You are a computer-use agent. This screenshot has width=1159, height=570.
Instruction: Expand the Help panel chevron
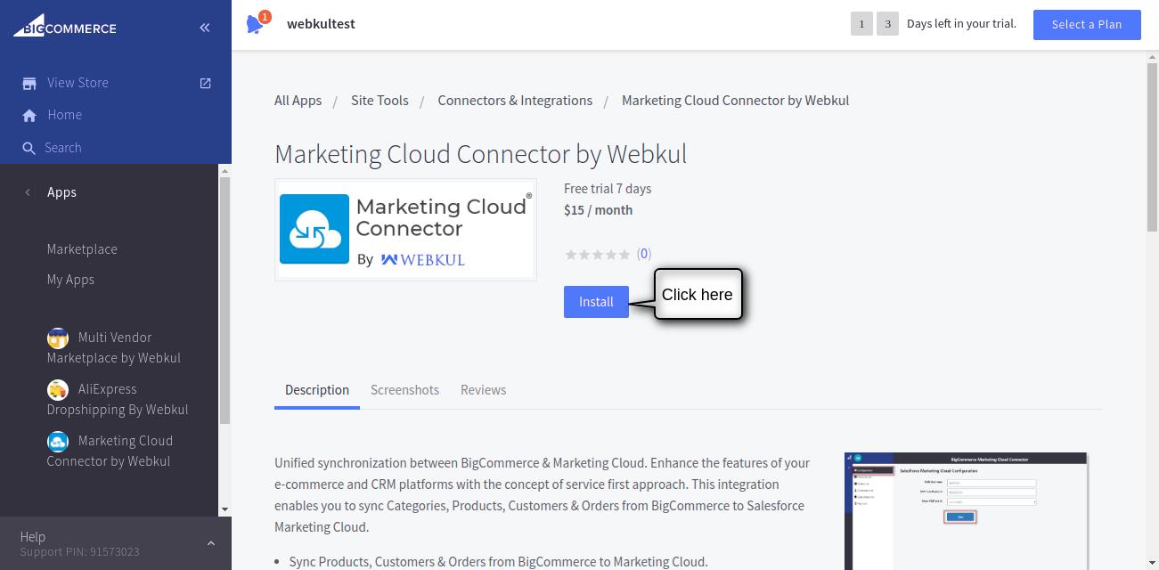211,543
